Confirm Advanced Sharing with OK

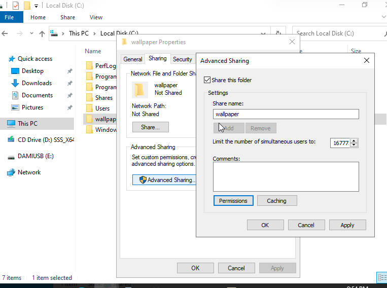265,225
